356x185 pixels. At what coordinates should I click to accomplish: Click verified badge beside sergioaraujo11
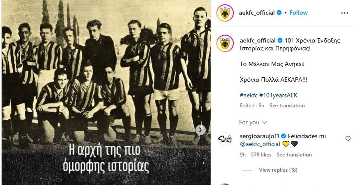(x=283, y=136)
